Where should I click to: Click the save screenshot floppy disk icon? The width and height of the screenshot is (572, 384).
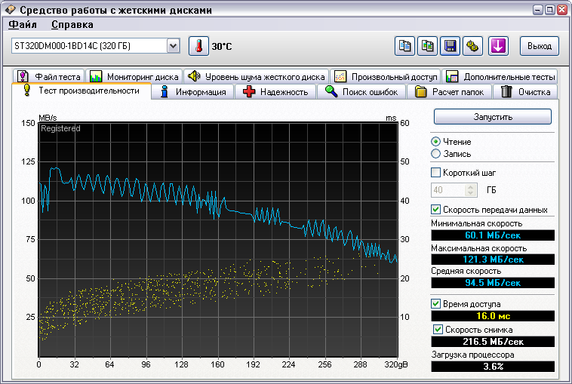pyautogui.click(x=450, y=46)
